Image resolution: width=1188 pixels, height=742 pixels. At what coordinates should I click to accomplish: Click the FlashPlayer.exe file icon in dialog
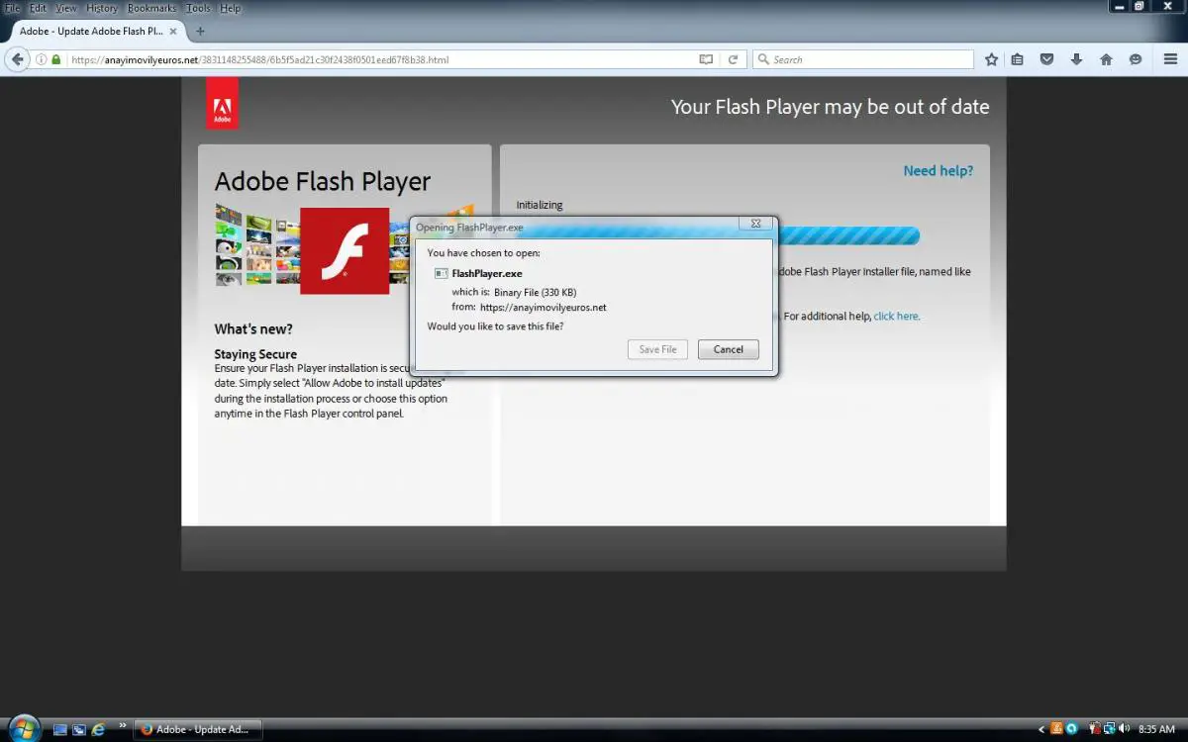[x=442, y=273]
